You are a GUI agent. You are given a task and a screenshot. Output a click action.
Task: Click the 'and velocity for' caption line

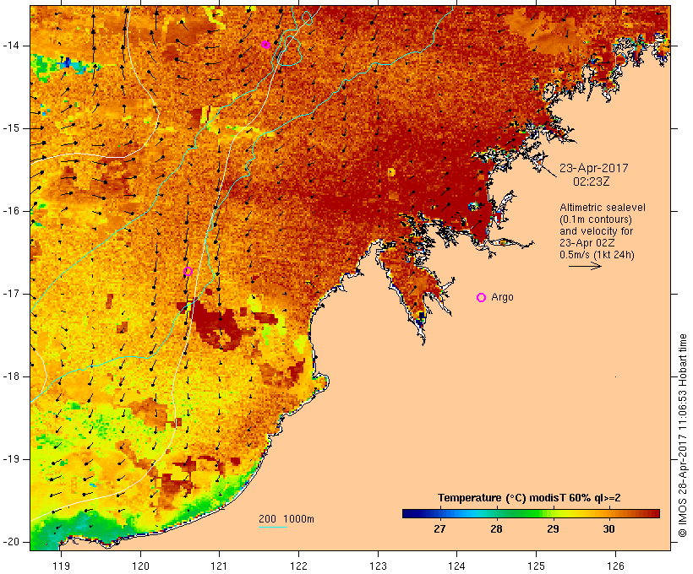coord(596,231)
